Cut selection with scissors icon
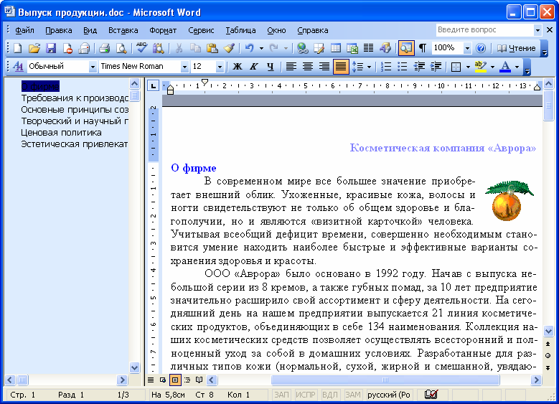Viewport: 559px width, 404px height. click(179, 48)
